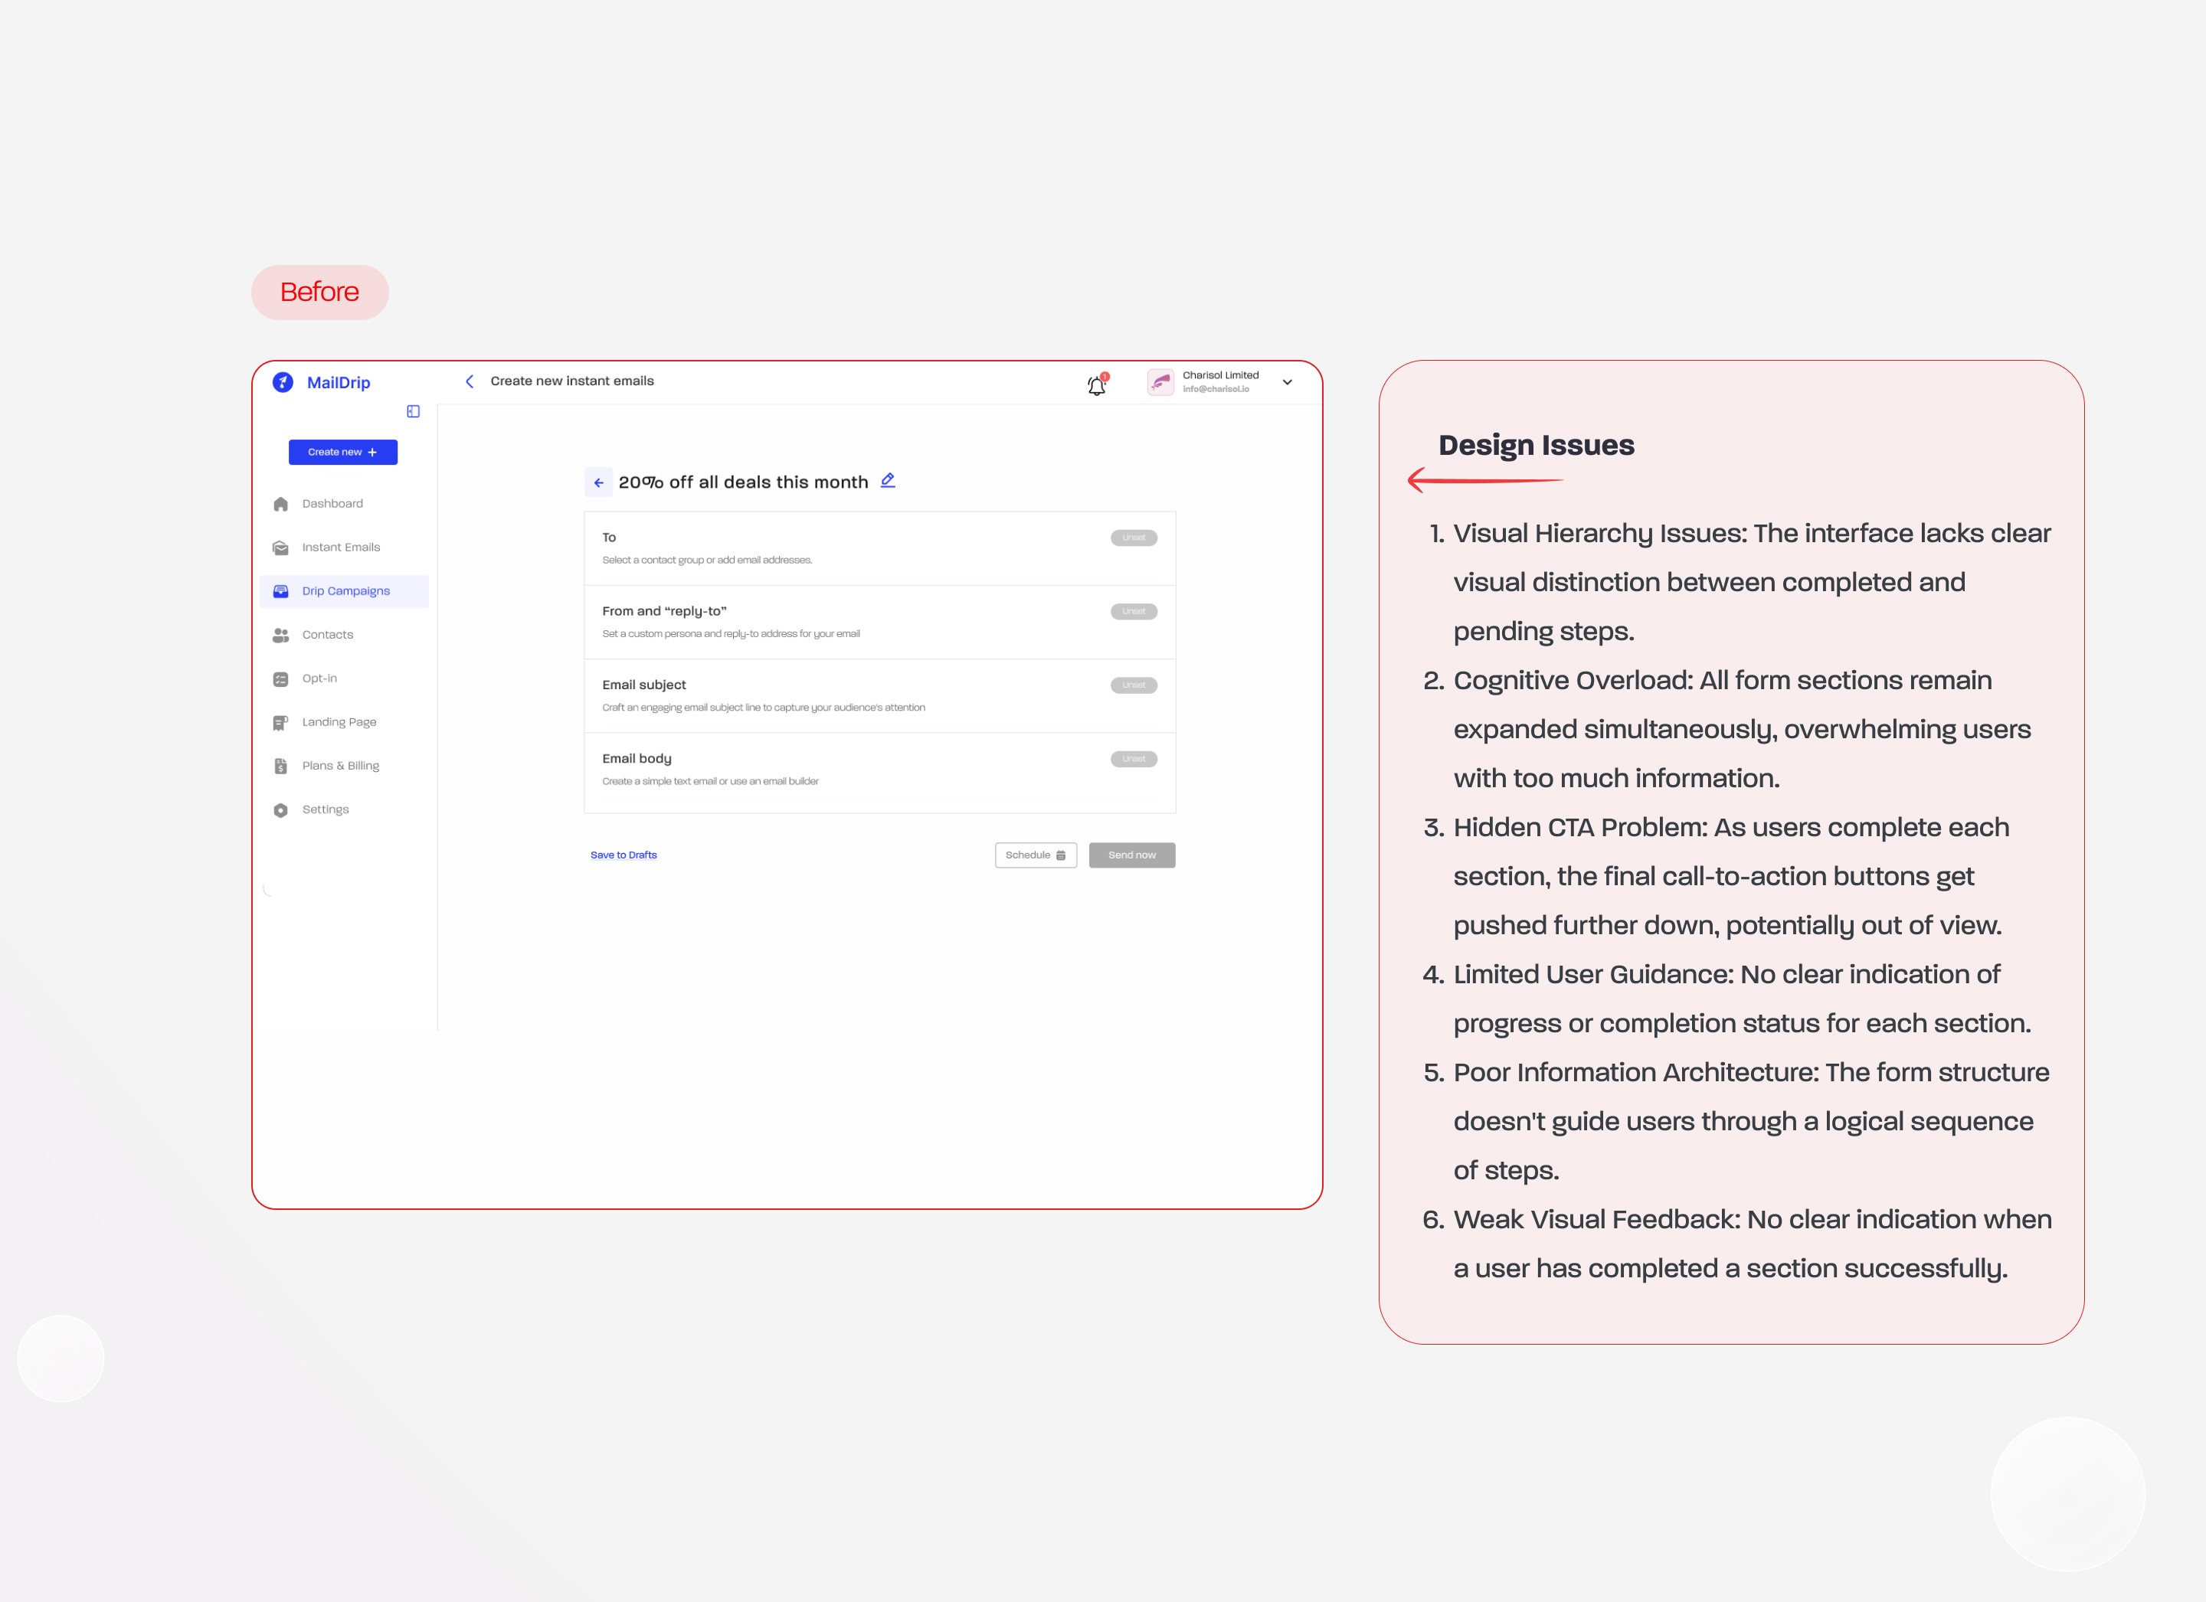Click the Contacts people icon
This screenshot has width=2206, height=1602.
[281, 635]
